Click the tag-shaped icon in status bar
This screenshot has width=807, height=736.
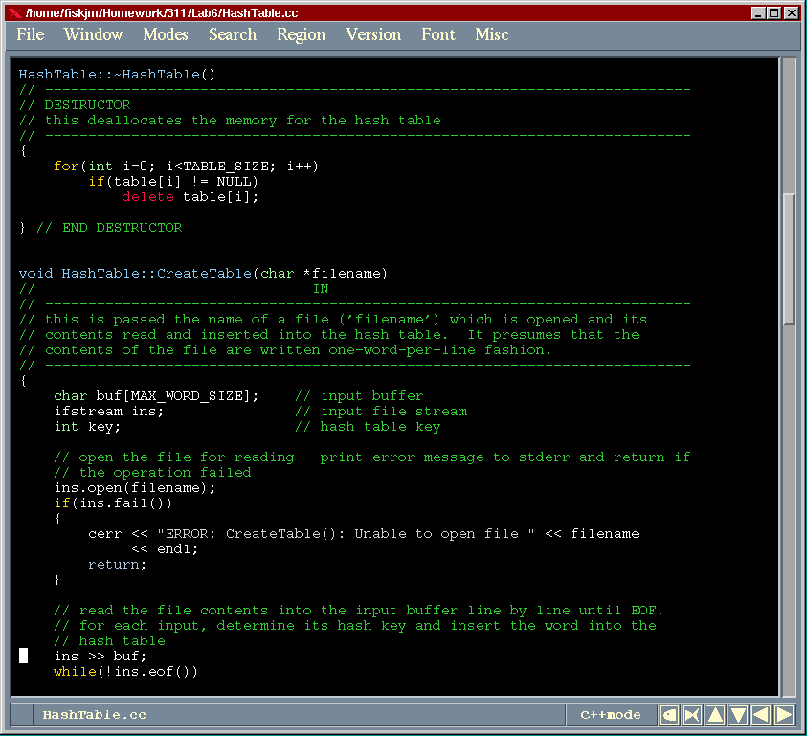[669, 715]
